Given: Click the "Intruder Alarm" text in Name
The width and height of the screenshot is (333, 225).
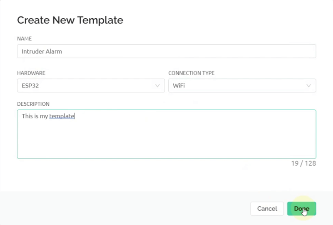Looking at the screenshot, I should click(42, 51).
